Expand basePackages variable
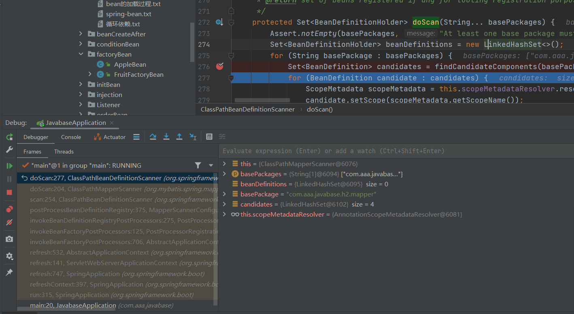The image size is (574, 314). click(x=225, y=174)
